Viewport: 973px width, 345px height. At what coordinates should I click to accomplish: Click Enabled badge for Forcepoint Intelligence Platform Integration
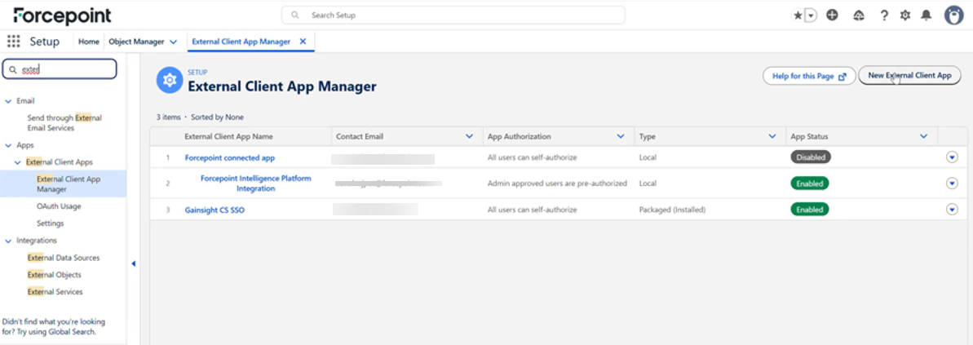809,184
